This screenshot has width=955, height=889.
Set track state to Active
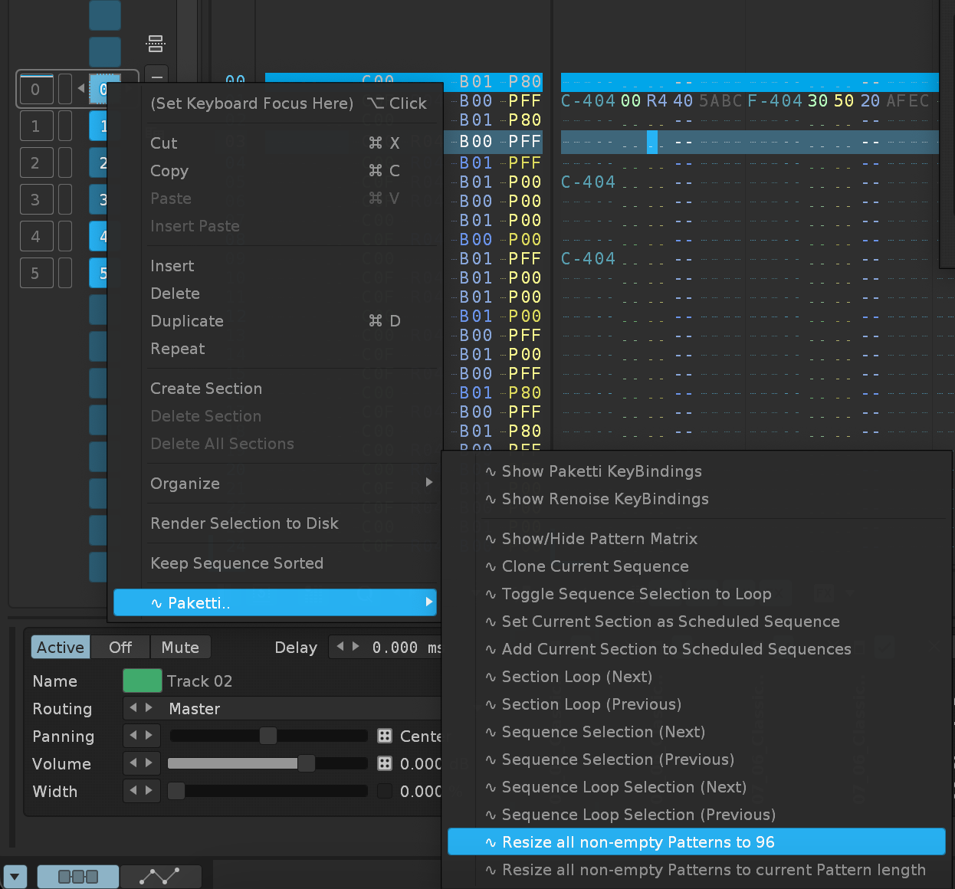point(60,648)
